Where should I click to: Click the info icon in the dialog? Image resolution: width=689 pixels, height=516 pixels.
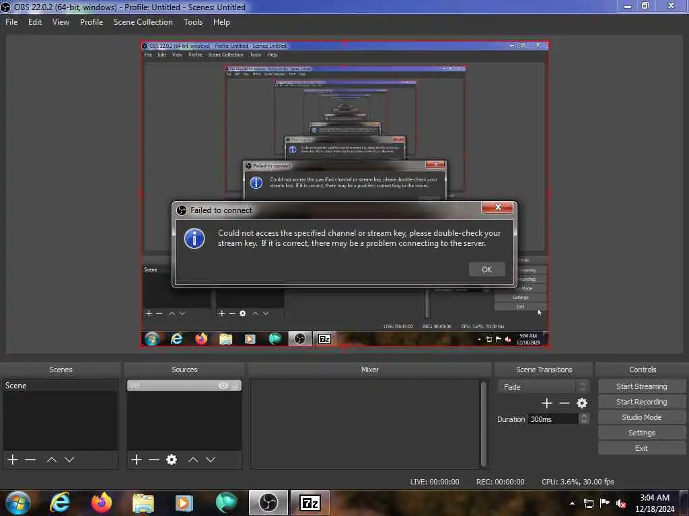(194, 239)
